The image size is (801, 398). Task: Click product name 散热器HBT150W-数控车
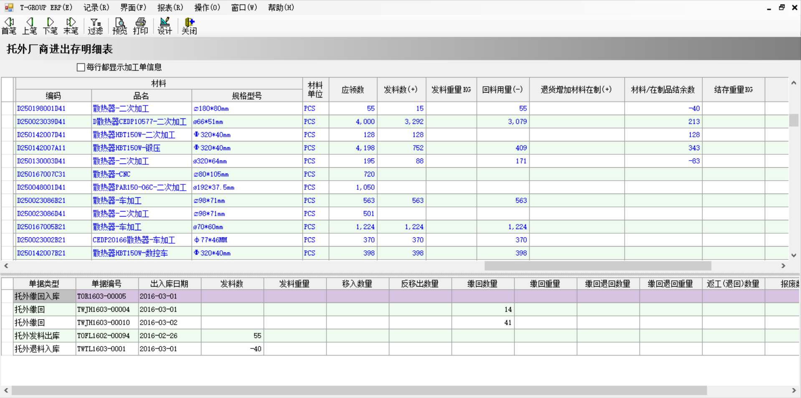point(130,253)
